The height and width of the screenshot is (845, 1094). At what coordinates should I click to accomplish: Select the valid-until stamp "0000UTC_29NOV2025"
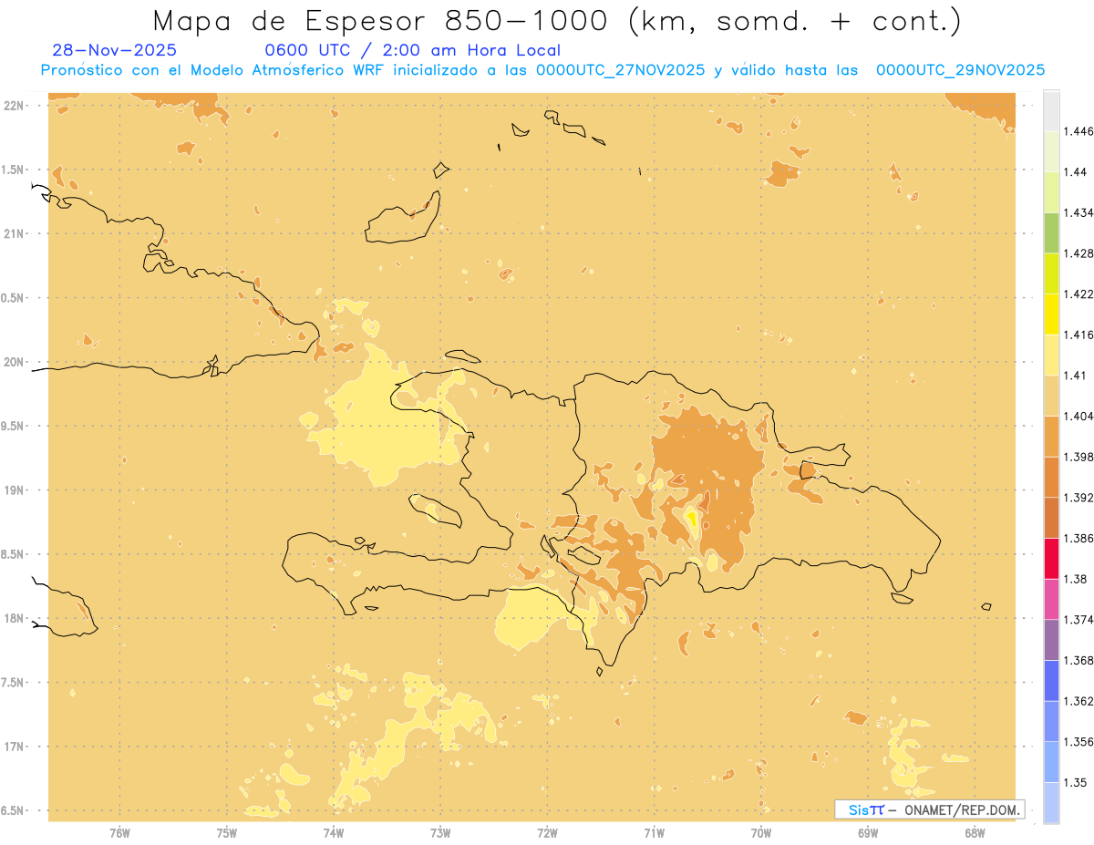[960, 70]
